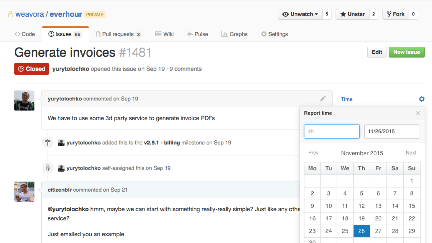Screen dimensions: 432x243
Task: Click citizenblr comment author link
Action: [x=60, y=190]
